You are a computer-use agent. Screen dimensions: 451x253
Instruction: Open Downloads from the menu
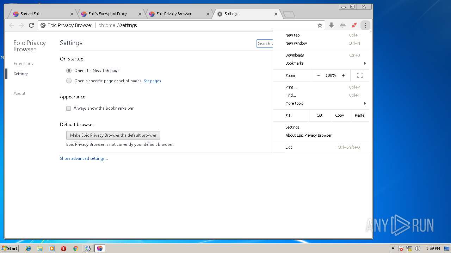click(321, 55)
